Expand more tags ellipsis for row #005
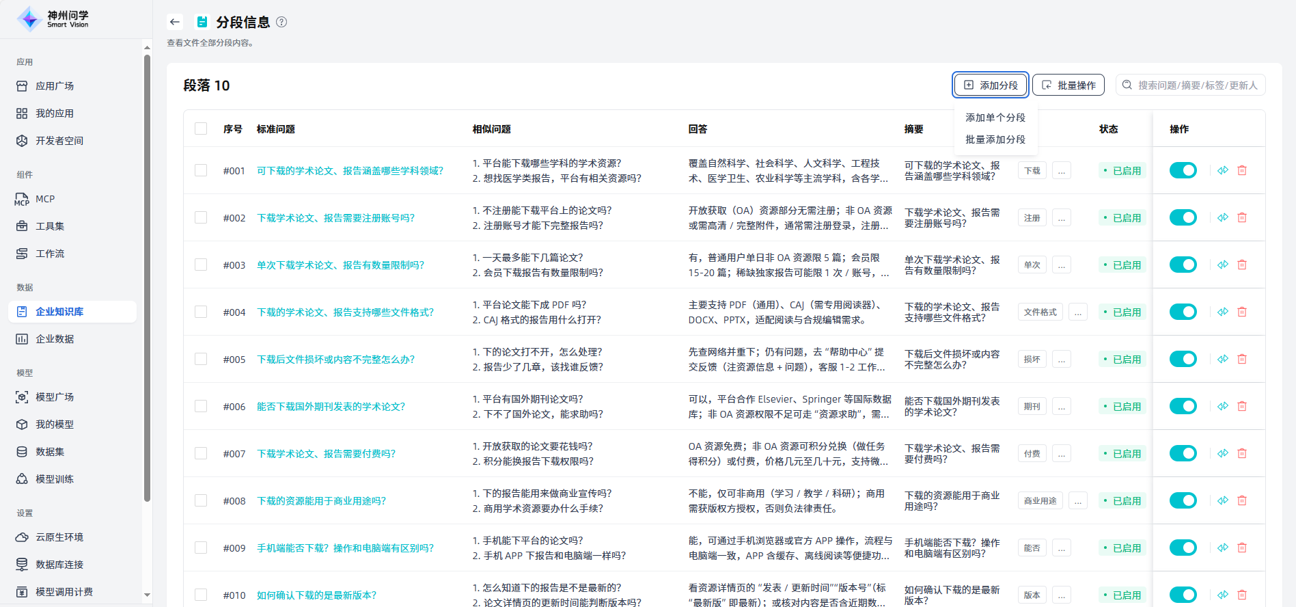Screen dimensions: 1296x607 tap(1062, 360)
